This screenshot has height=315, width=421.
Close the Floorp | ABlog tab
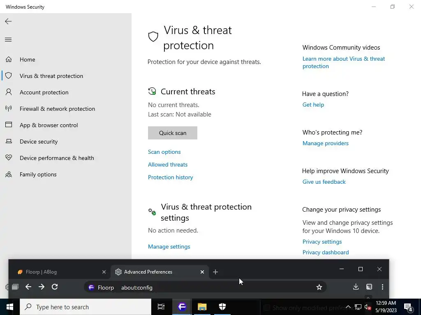[104, 272]
